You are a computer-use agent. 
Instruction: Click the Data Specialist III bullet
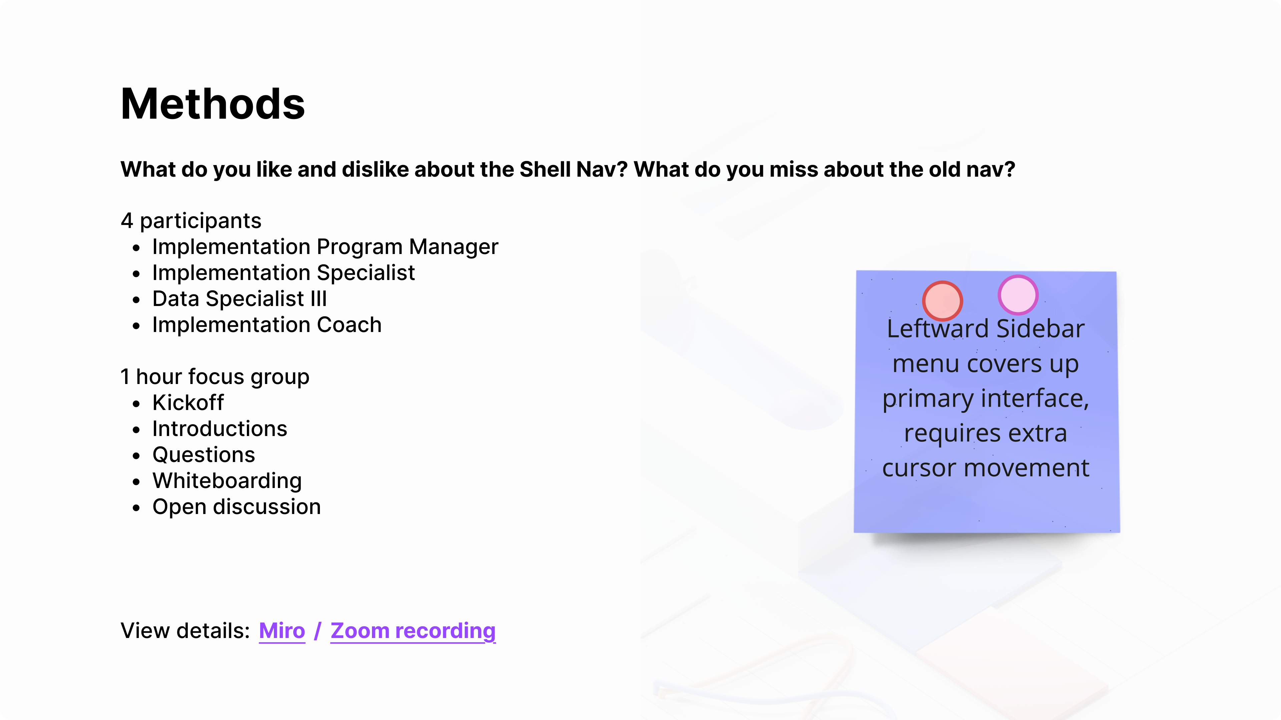[240, 299]
